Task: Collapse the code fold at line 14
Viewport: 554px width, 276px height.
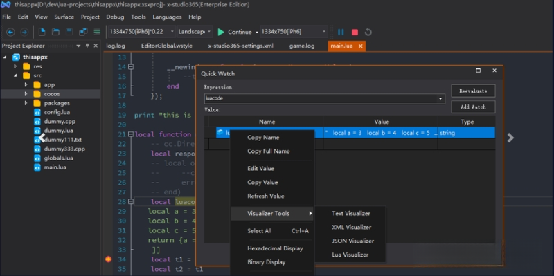Action: click(x=131, y=66)
